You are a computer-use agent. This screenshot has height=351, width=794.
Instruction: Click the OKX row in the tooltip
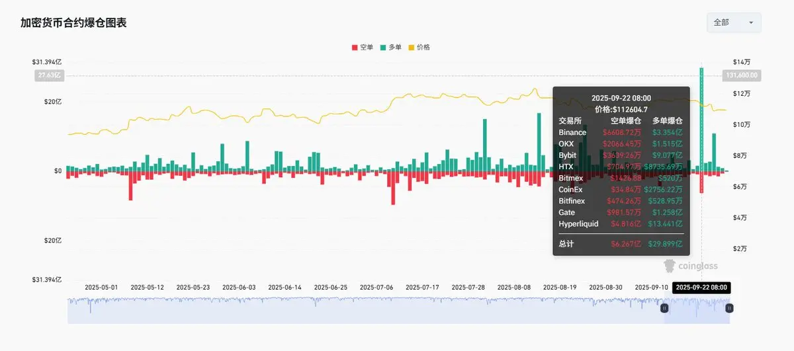[621, 143]
